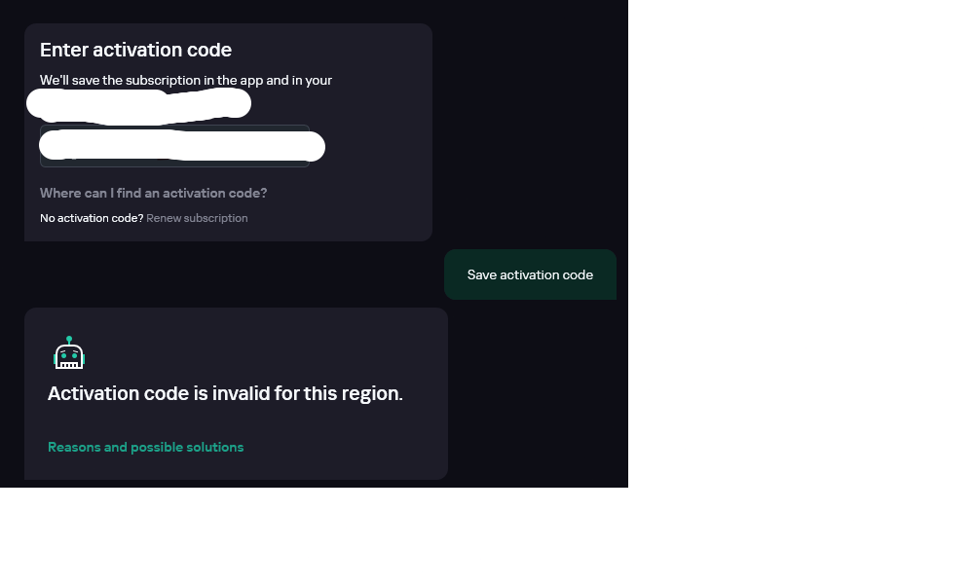This screenshot has width=974, height=584.
Task: Click the 'No activation code?' label
Action: [x=92, y=218]
